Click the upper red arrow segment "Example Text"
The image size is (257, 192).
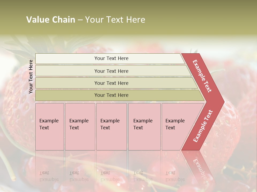click(203, 76)
